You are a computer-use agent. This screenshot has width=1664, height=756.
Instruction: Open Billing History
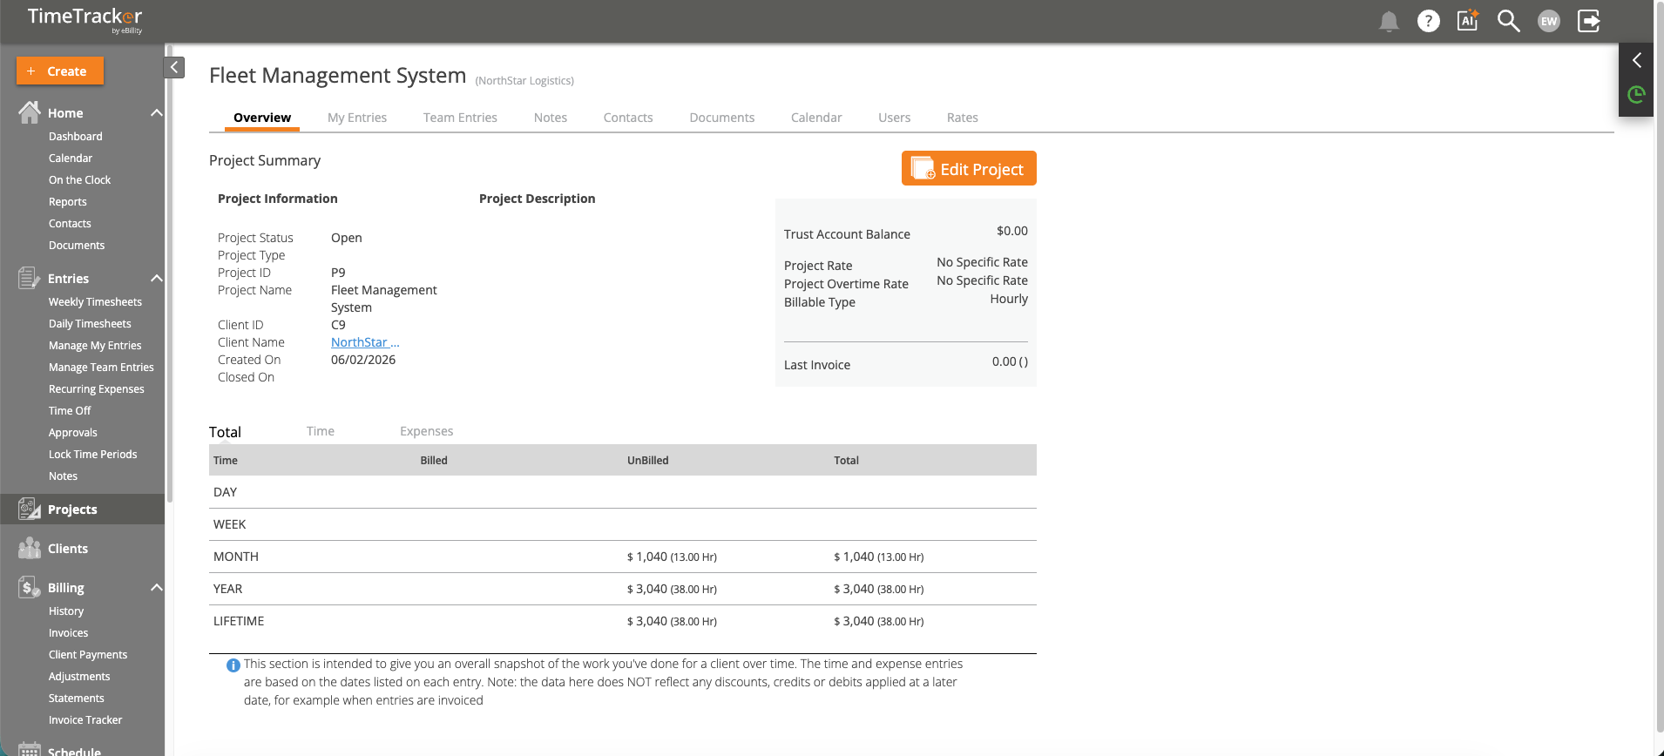pyautogui.click(x=66, y=611)
